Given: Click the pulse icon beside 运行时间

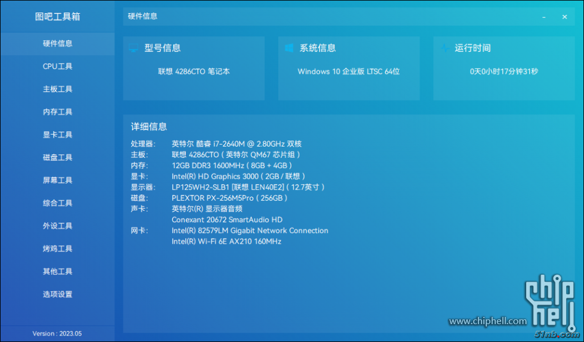Looking at the screenshot, I should [x=445, y=48].
